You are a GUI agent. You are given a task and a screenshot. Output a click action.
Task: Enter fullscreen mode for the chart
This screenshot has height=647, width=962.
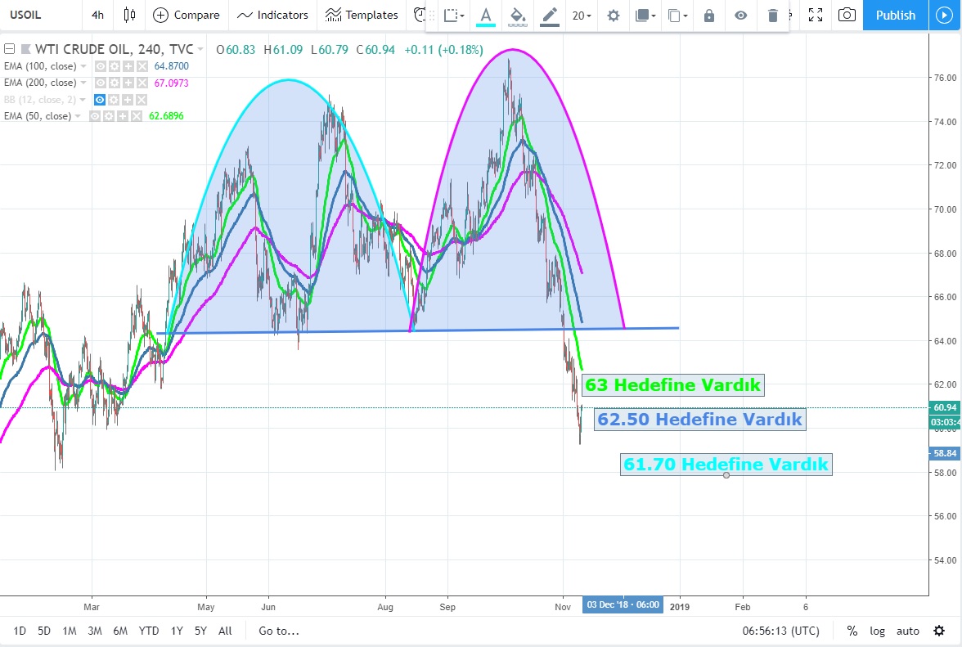click(x=815, y=15)
